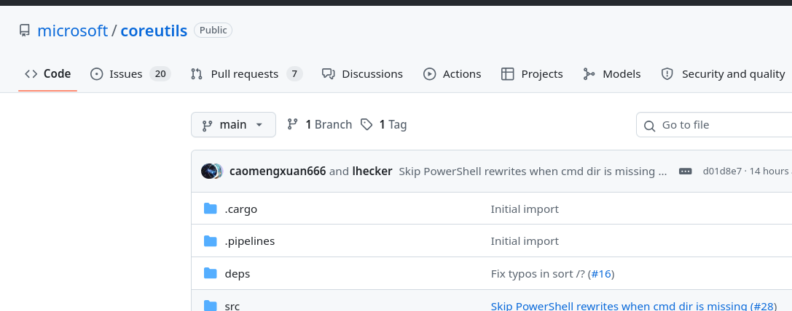Switch to the Code tab
Viewport: 792px width, 311px height.
coord(47,74)
